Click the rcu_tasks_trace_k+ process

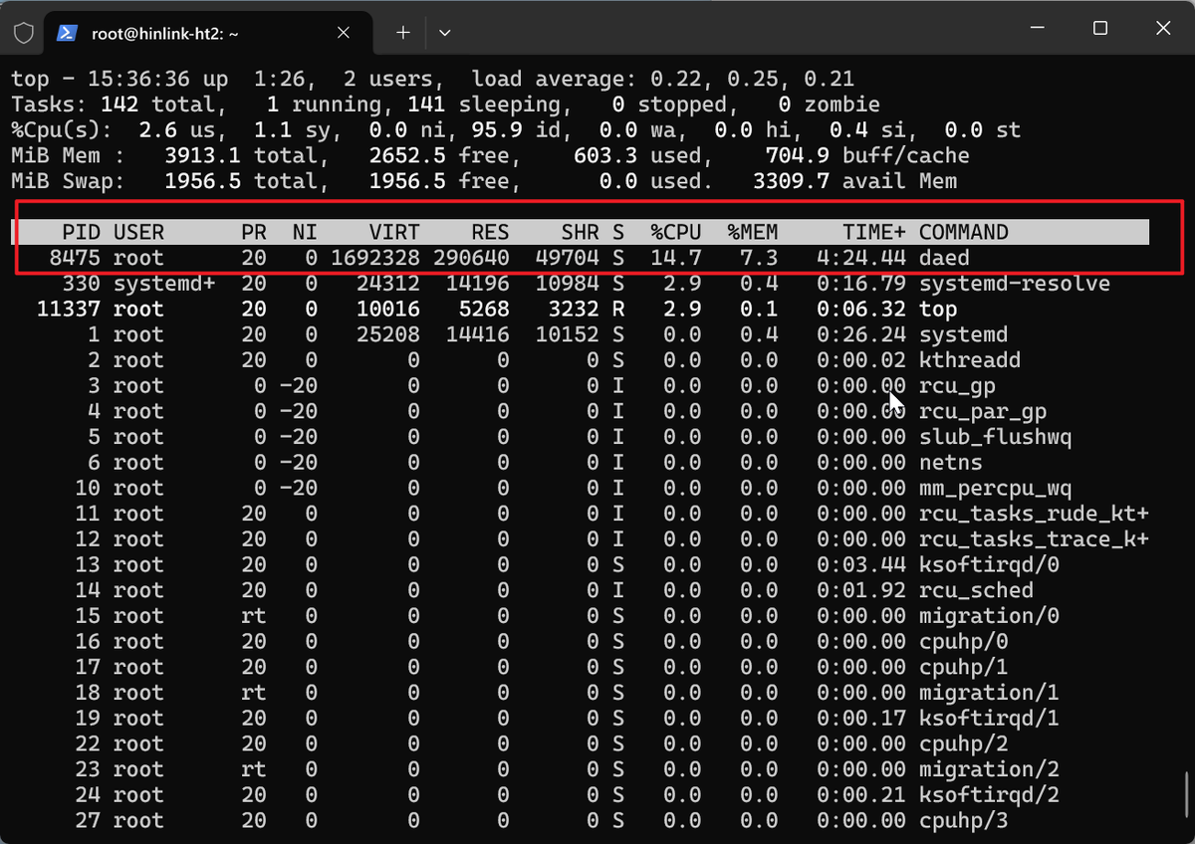tap(1034, 539)
